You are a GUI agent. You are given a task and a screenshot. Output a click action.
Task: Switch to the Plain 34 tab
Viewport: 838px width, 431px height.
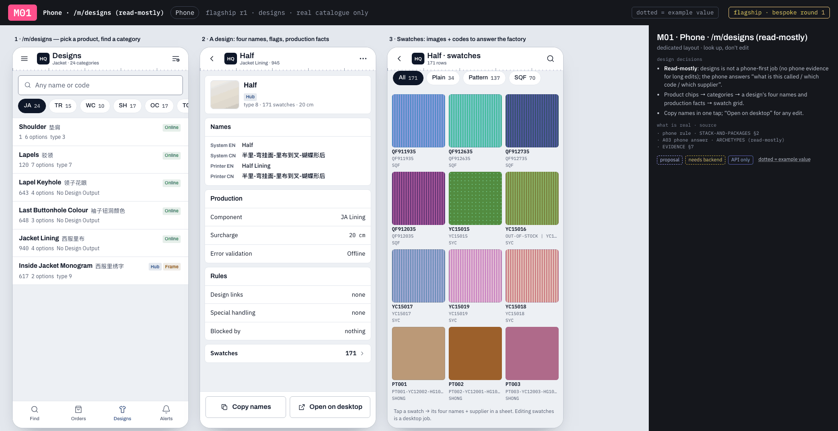[443, 78]
